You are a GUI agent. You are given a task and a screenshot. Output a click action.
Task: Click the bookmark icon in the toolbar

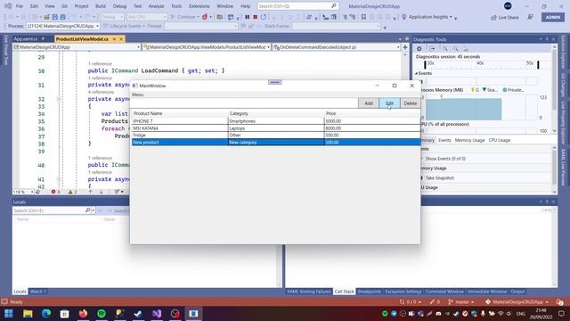[x=363, y=17]
